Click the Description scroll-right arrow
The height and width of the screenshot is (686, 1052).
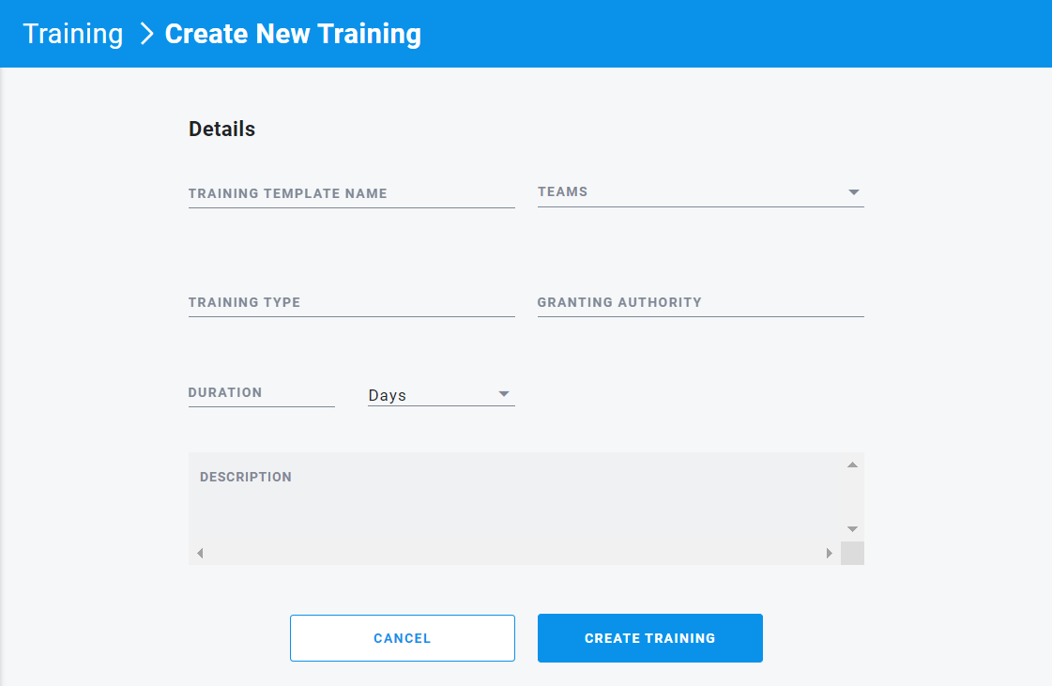pos(830,553)
